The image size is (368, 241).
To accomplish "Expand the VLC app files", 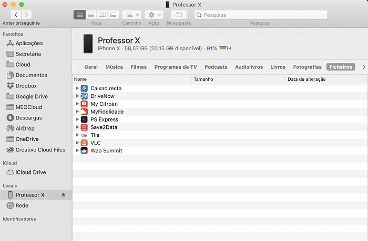I will [77, 143].
